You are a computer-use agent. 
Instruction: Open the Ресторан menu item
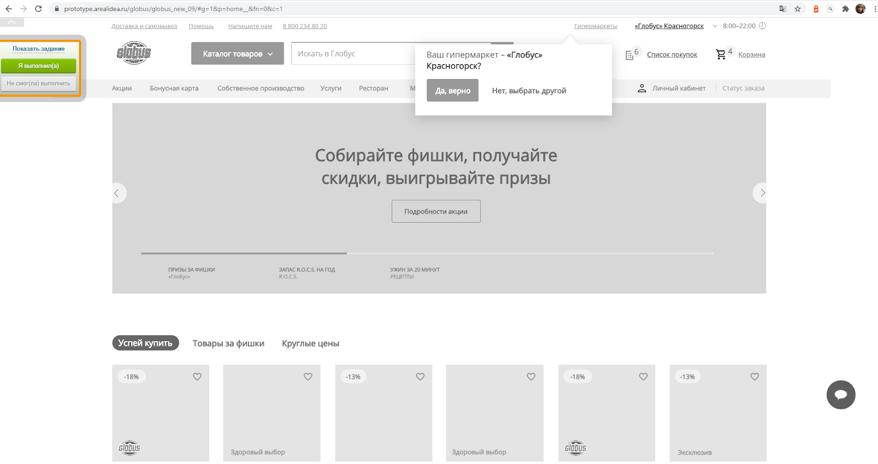(373, 88)
